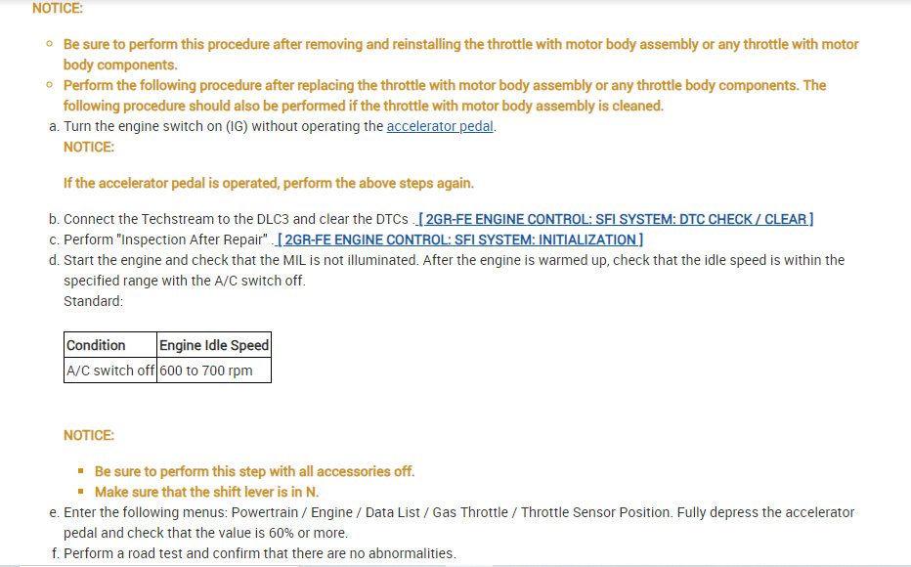Select the 600 to 700 rpm cell
The width and height of the screenshot is (911, 567).
pos(205,371)
